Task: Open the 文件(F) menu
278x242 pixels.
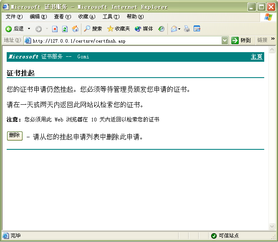Action: 14,17
